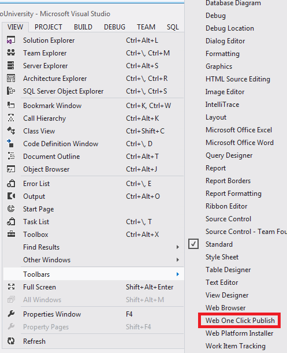Click the Server Explorer icon

tap(11, 65)
